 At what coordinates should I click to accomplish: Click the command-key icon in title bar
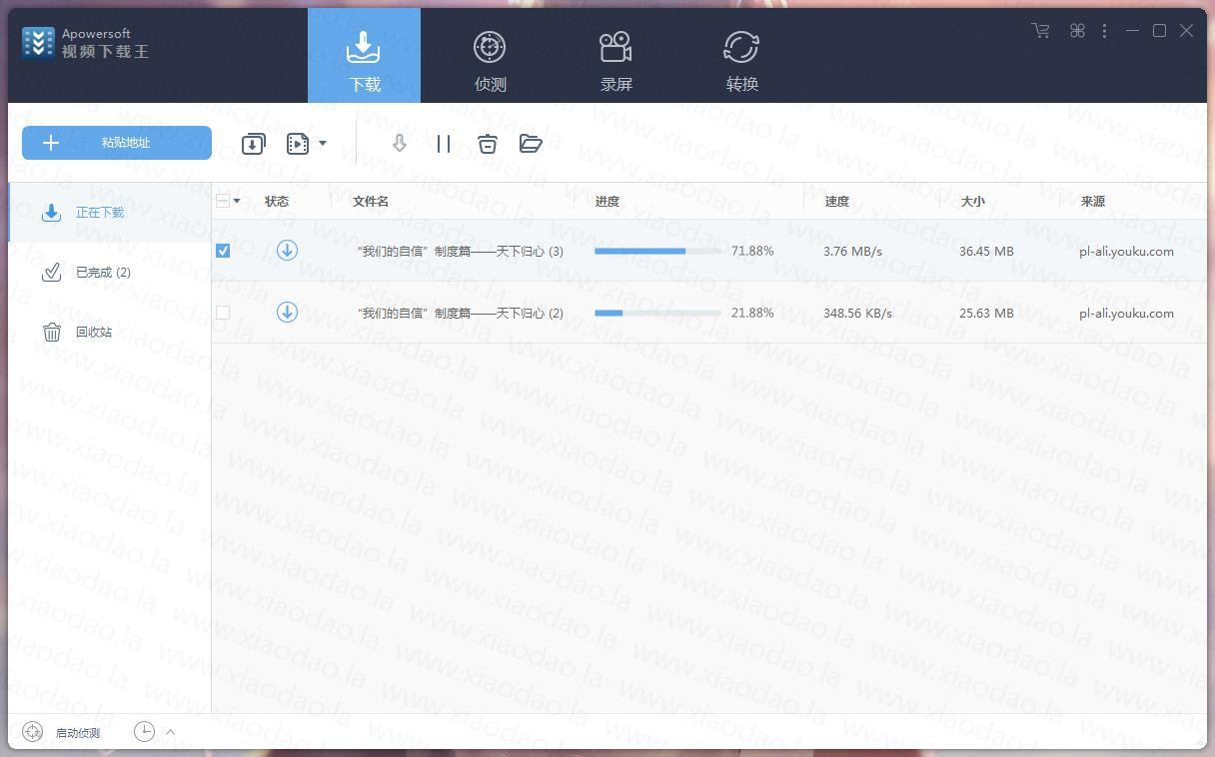coord(1077,31)
